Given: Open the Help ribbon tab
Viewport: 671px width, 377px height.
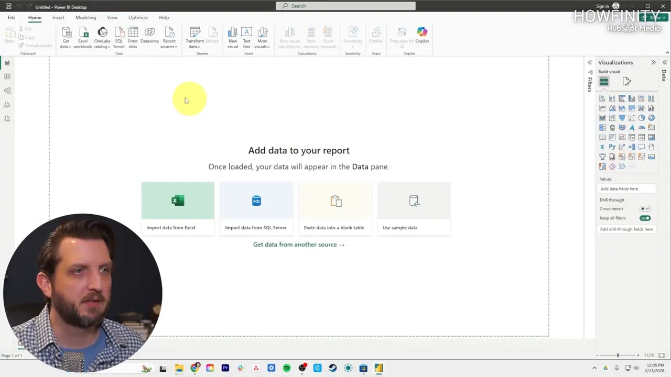Looking at the screenshot, I should (x=164, y=17).
